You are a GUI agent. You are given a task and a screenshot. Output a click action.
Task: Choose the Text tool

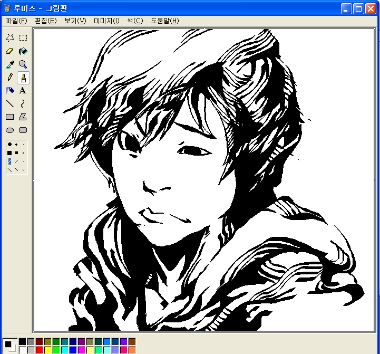click(23, 91)
